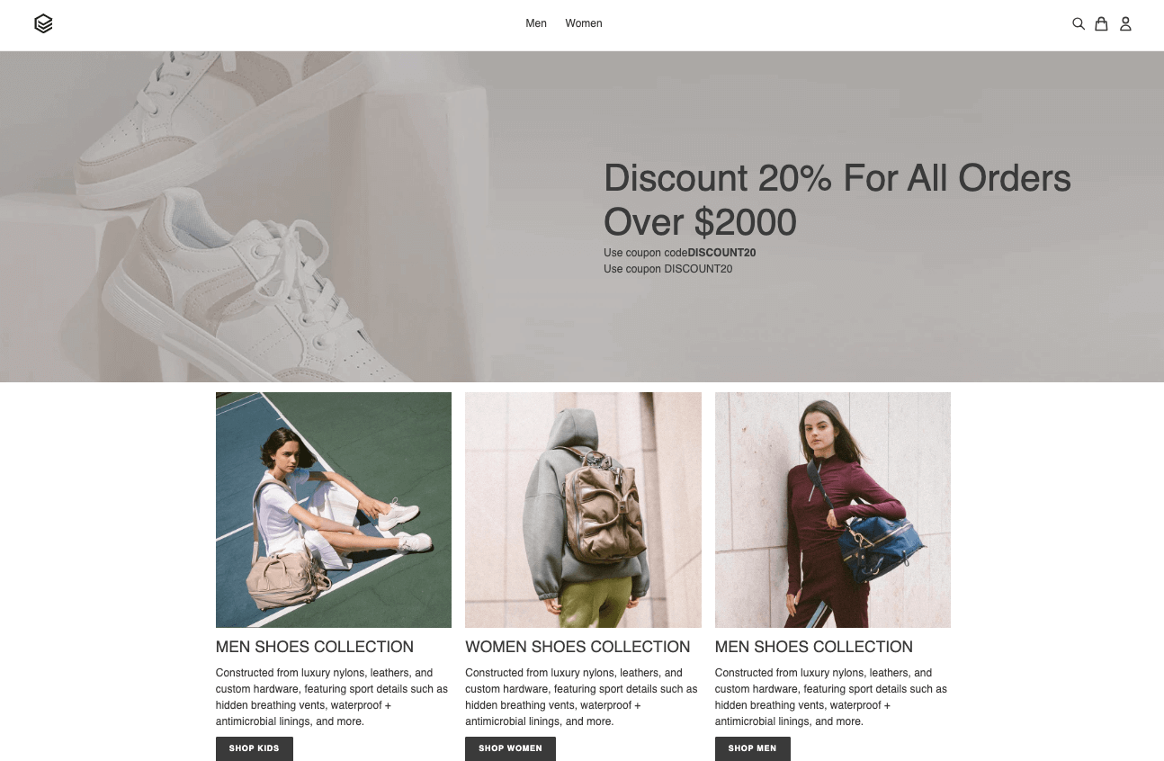Select the brown backpack hoodie photo
This screenshot has width=1164, height=761.
point(583,510)
